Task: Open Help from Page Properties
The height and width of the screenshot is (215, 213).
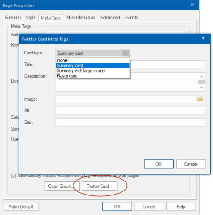Action: click(x=181, y=206)
